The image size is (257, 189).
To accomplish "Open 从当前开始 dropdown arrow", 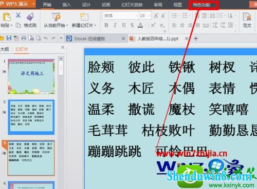I will tap(67, 26).
